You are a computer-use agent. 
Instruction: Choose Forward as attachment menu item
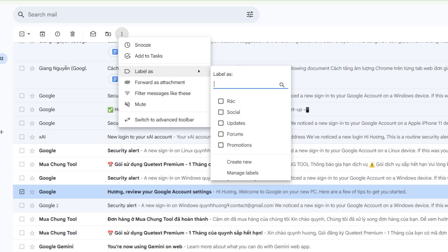tap(164, 83)
